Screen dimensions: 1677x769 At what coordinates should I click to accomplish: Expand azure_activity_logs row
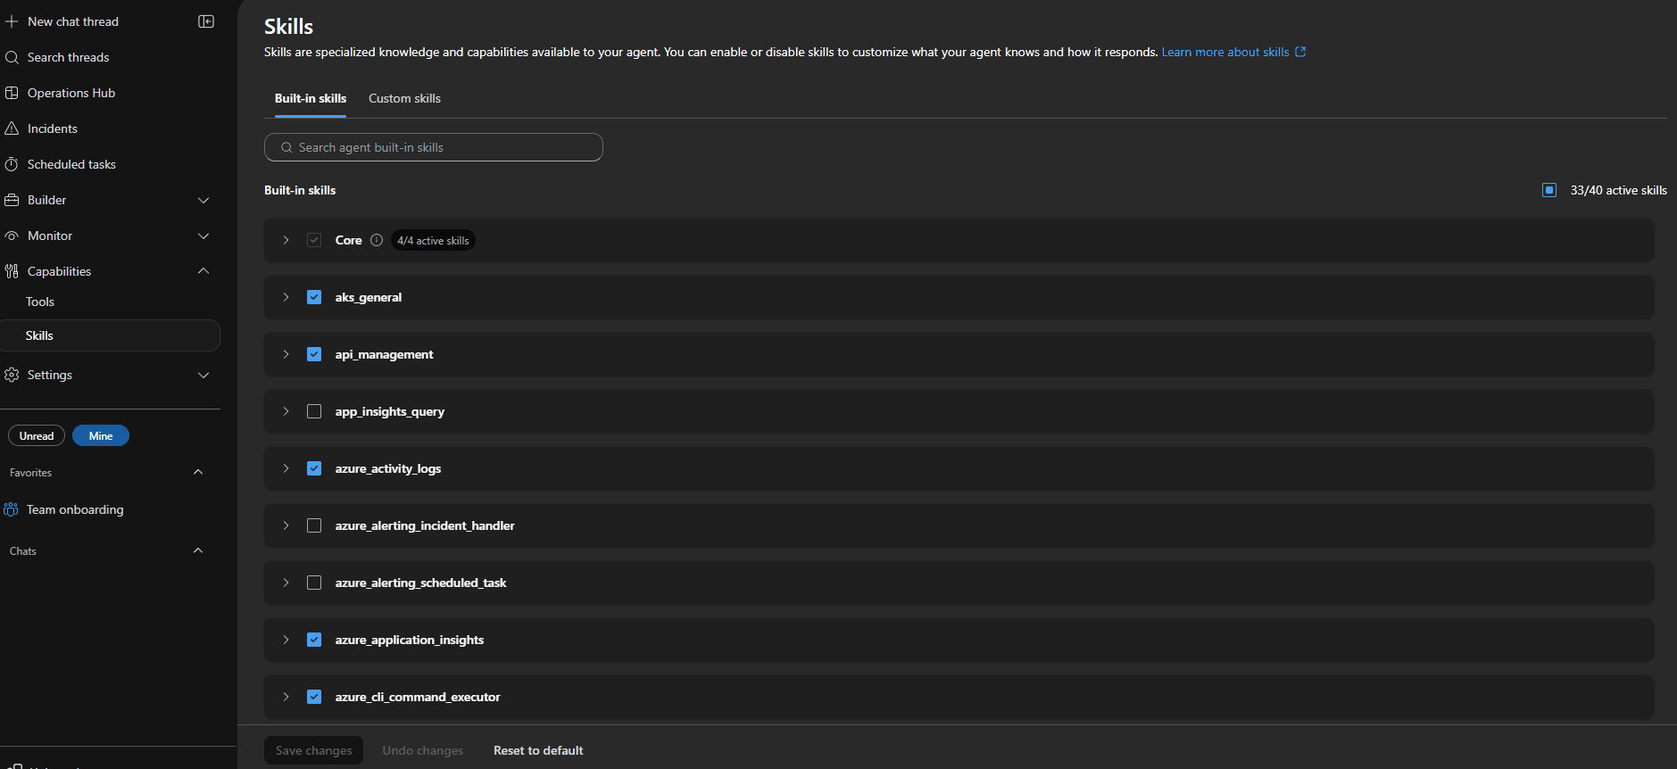pos(286,468)
